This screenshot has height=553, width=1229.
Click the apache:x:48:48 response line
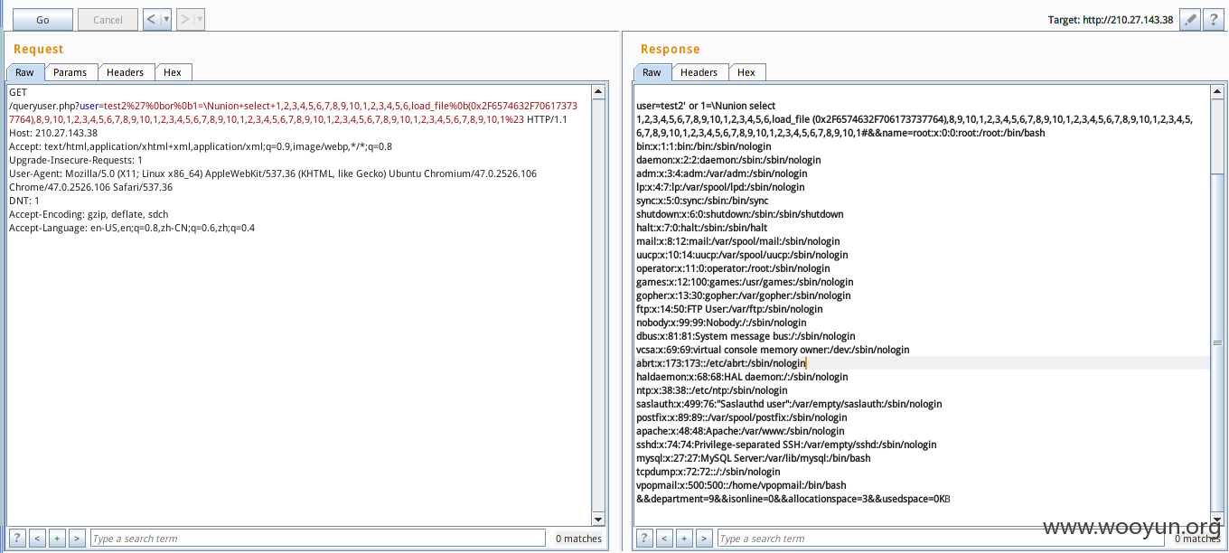point(740,431)
